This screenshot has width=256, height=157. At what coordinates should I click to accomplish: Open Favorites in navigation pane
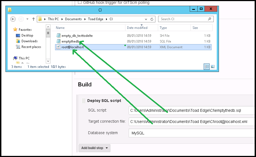click(25, 29)
